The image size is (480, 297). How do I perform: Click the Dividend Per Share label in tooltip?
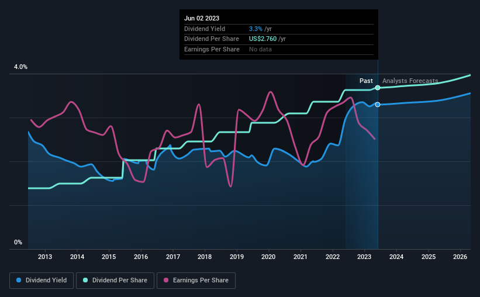211,39
